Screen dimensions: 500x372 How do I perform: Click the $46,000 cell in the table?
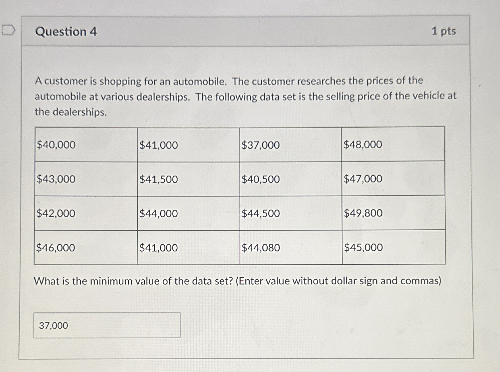click(x=56, y=248)
